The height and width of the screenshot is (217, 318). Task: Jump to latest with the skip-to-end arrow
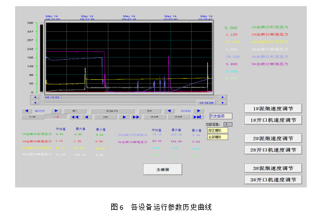[x=197, y=117]
